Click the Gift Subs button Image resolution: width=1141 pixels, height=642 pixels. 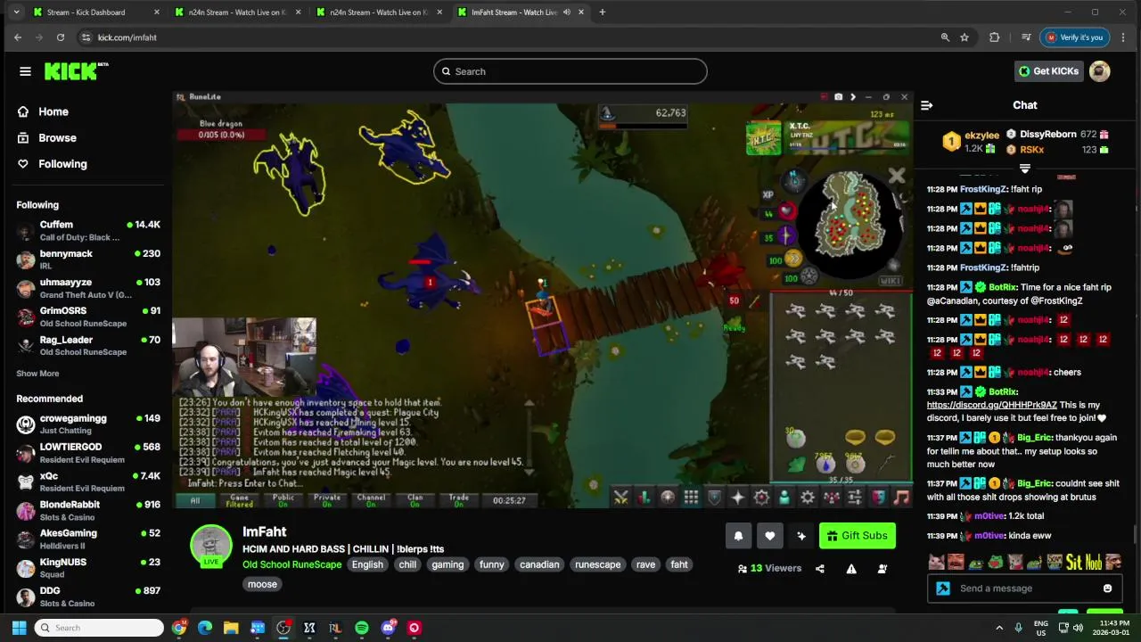[x=858, y=536]
